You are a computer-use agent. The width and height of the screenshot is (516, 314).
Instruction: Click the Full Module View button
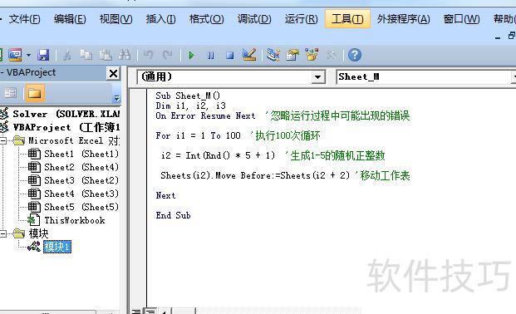click(x=150, y=311)
